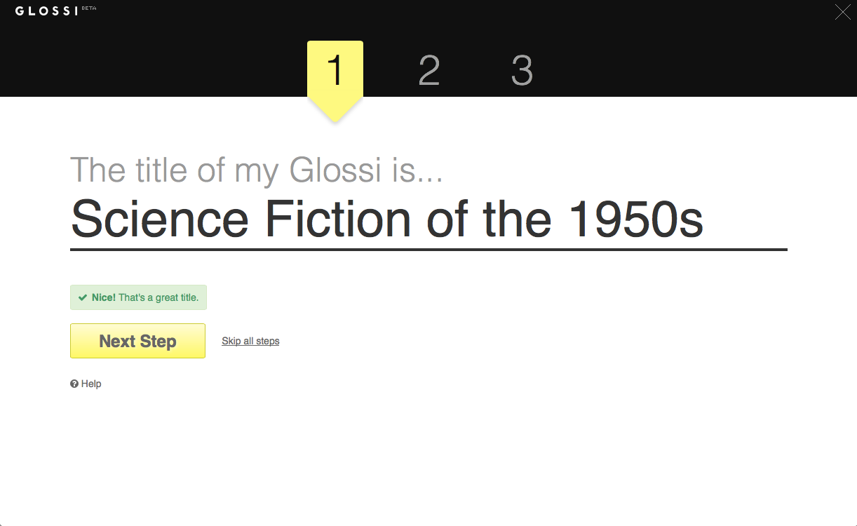Click the BETA badge beside the logo
The height and width of the screenshot is (526, 857).
[89, 8]
